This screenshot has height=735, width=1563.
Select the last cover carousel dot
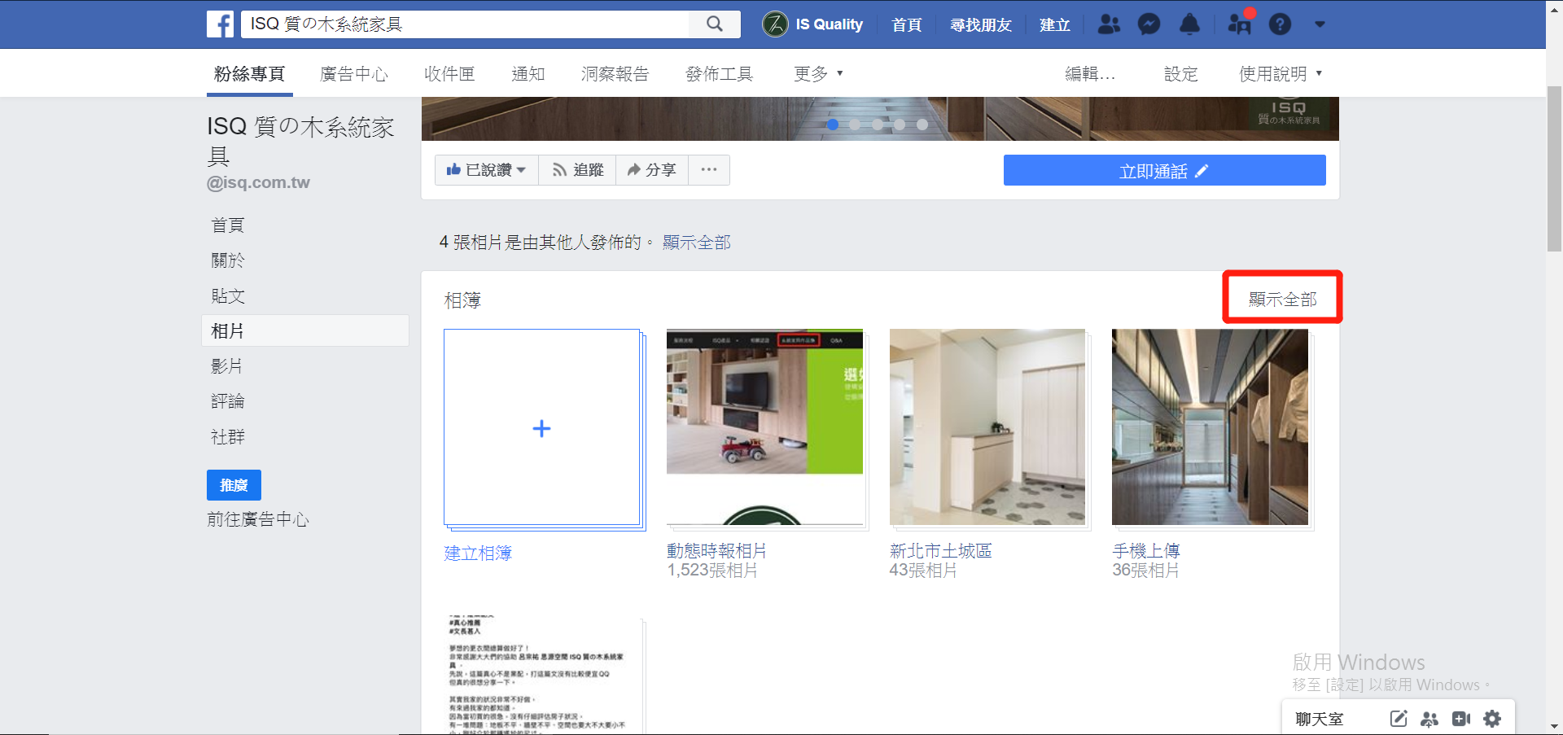pyautogui.click(x=922, y=125)
